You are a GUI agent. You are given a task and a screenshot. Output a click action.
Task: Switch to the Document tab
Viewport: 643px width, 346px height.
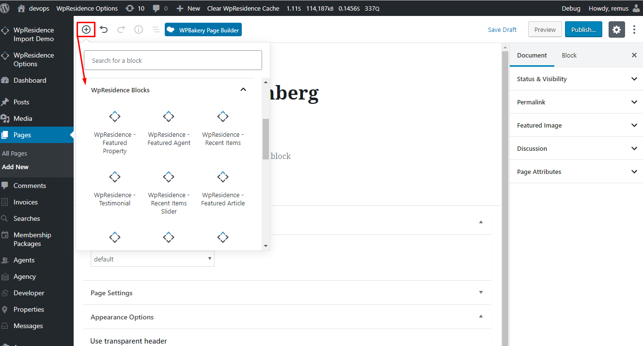coord(532,55)
